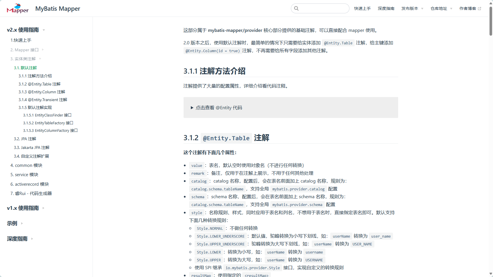Open 3.3. Jakarta JPA 注解 page
The image size is (493, 277).
32,147
